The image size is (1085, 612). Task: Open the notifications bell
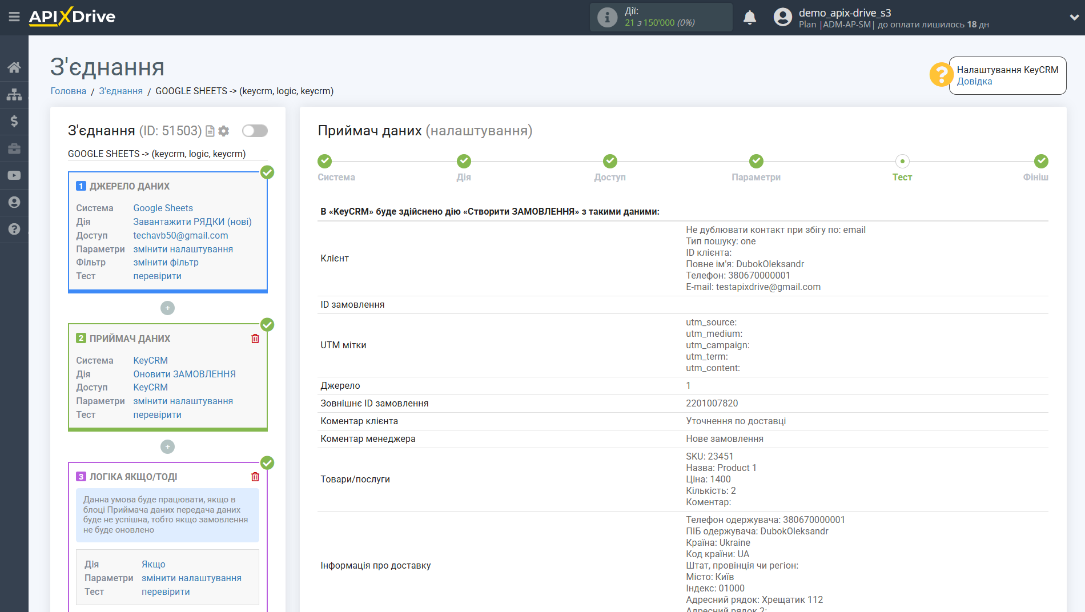point(750,17)
